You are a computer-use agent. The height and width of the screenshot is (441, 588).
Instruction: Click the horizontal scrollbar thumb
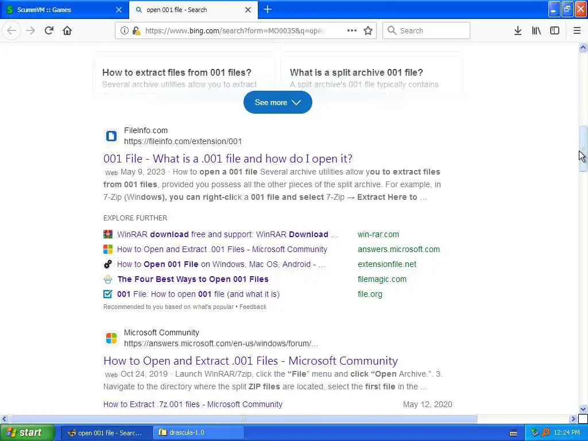[243, 419]
